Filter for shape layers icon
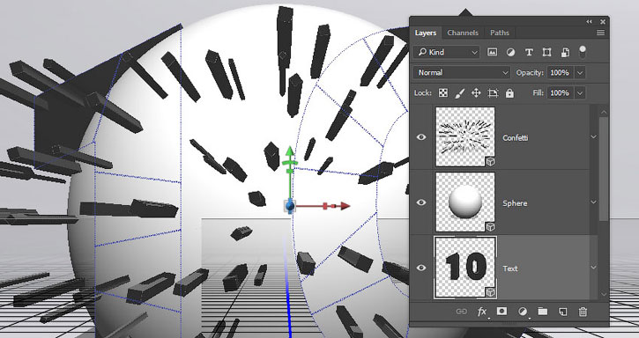This screenshot has width=639, height=338. click(547, 52)
